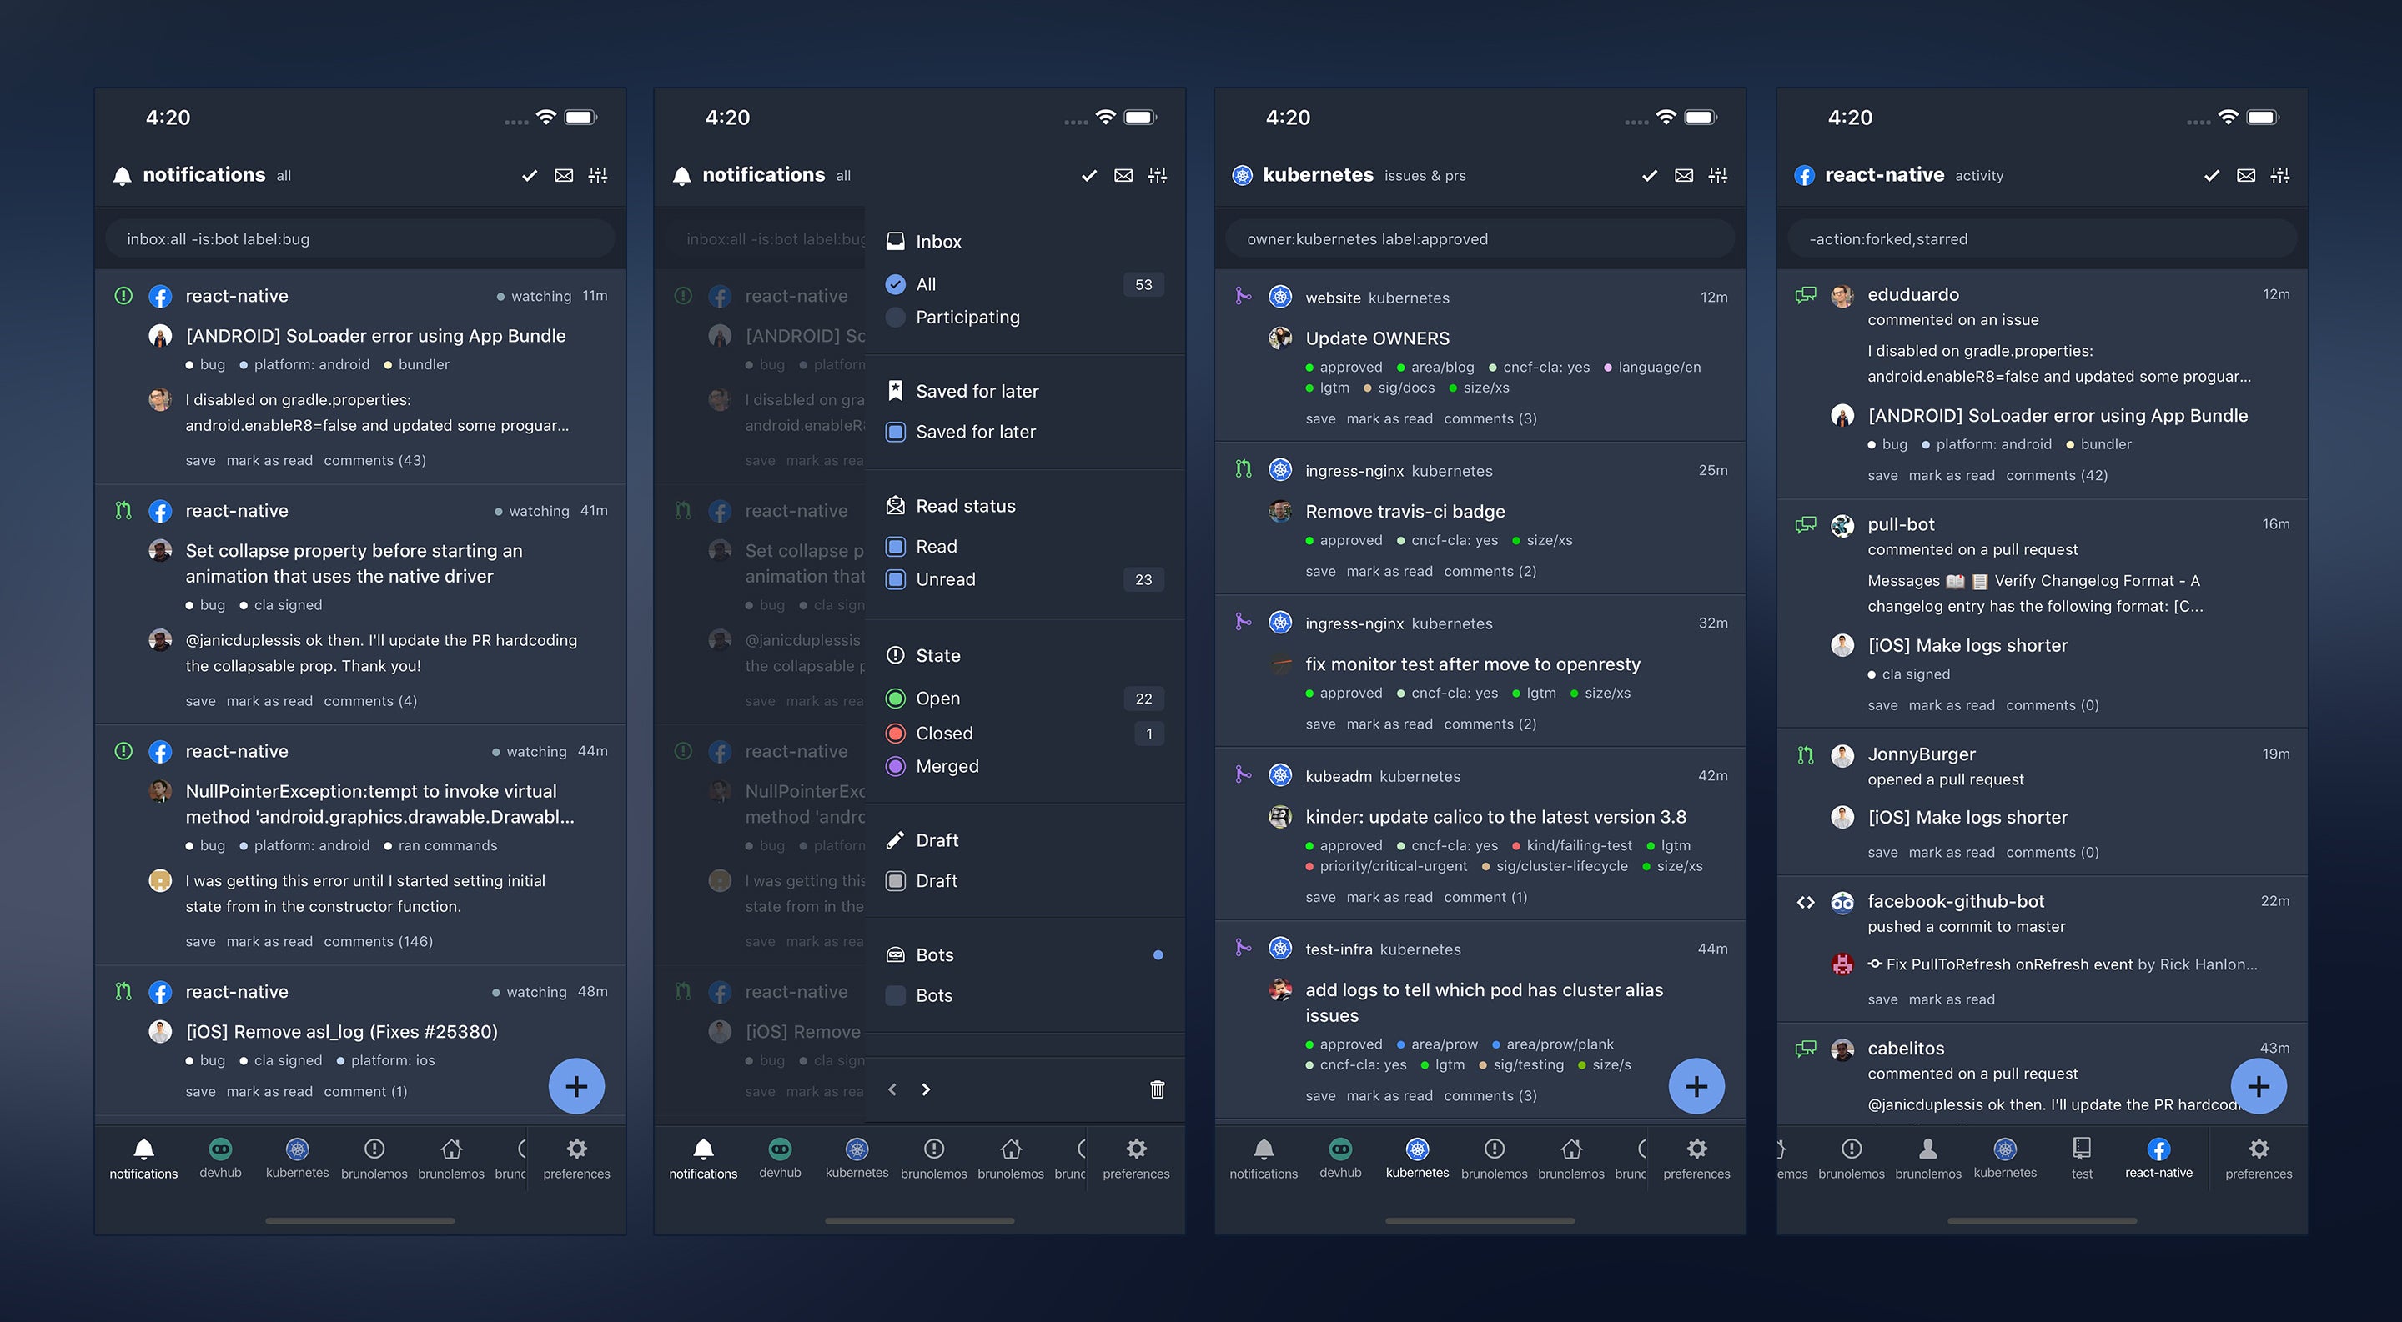
Task: Click 'kind/failing-test' label on kubeadm item
Action: 1572,846
